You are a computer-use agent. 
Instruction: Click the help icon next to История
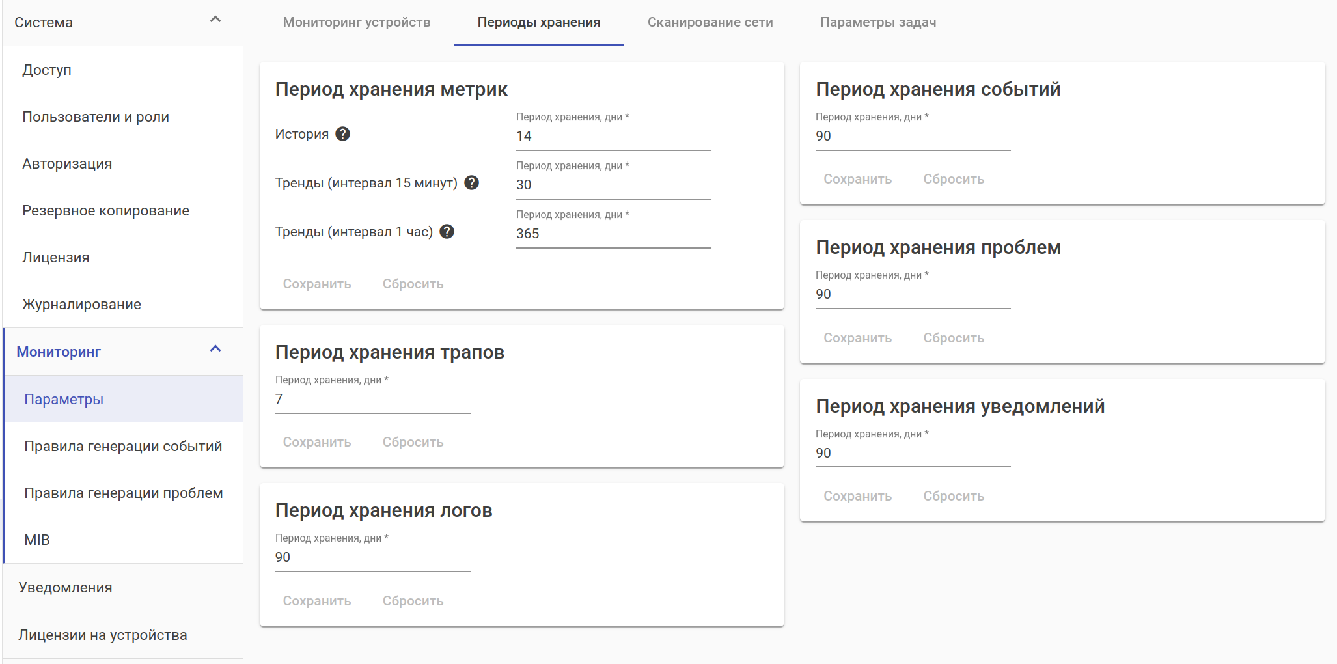(x=343, y=134)
